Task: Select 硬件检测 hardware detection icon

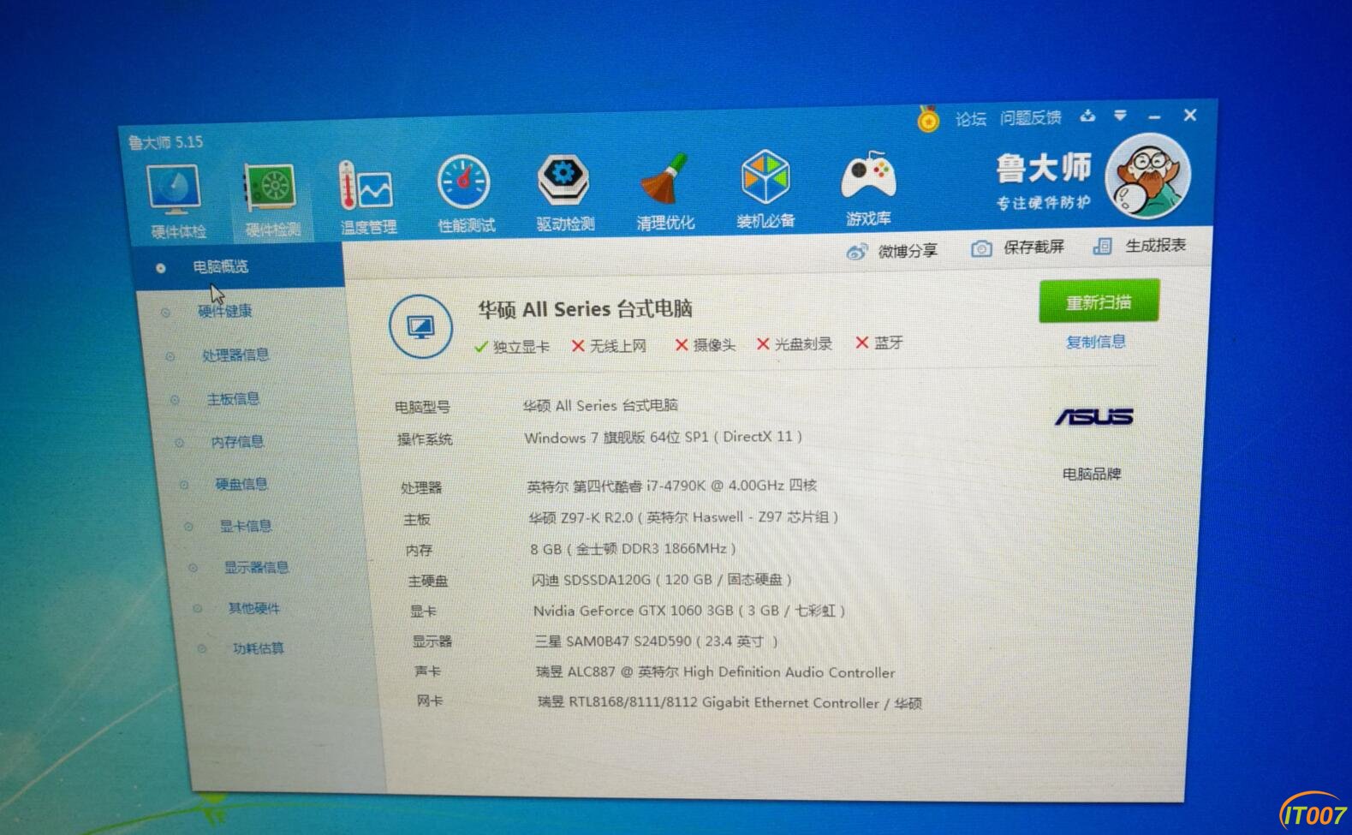Action: pyautogui.click(x=271, y=188)
